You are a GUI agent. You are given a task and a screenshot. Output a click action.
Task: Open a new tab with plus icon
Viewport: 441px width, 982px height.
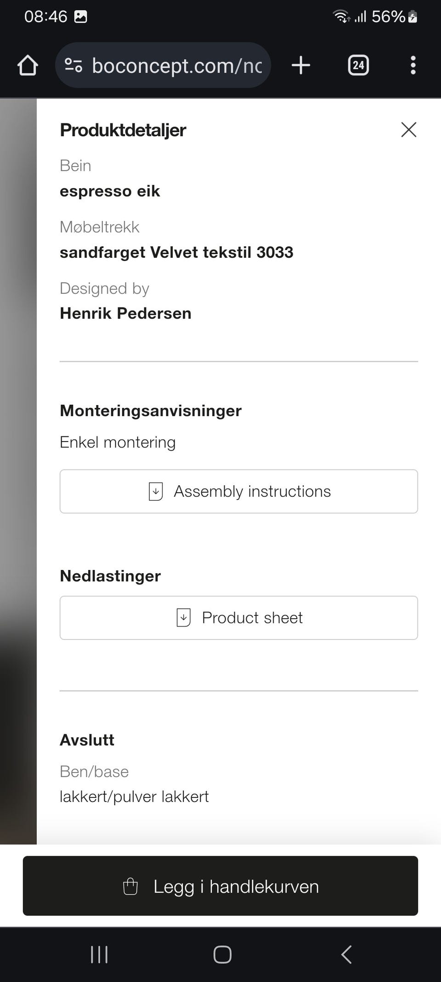click(x=301, y=65)
